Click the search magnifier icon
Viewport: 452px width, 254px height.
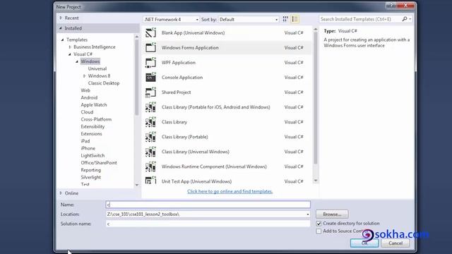[x=405, y=19]
